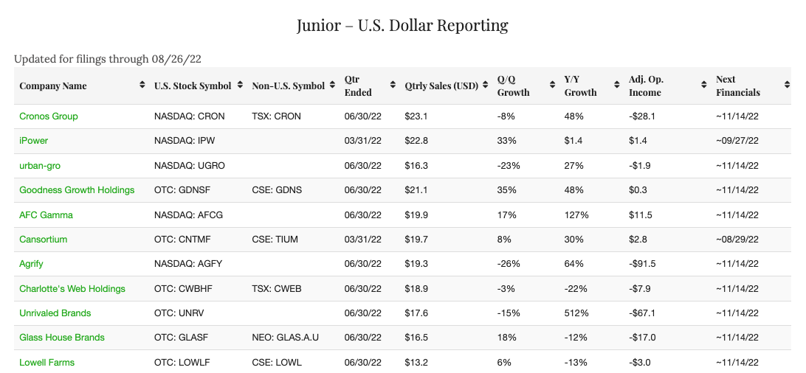Sort by Adj. Op. Income arrows
Viewport: 806px width, 373px height.
tap(703, 86)
